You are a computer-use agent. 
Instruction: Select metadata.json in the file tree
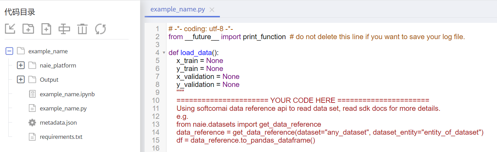(58, 123)
